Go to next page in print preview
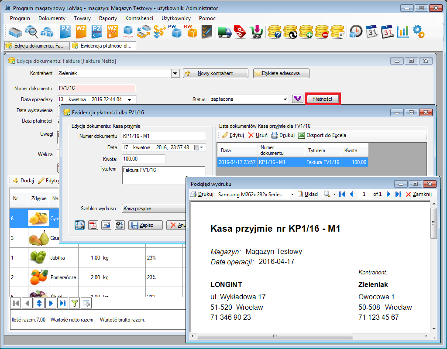The height and width of the screenshot is (349, 447). coord(389,194)
